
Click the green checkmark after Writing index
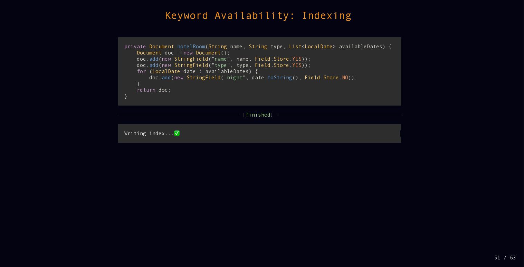(177, 133)
